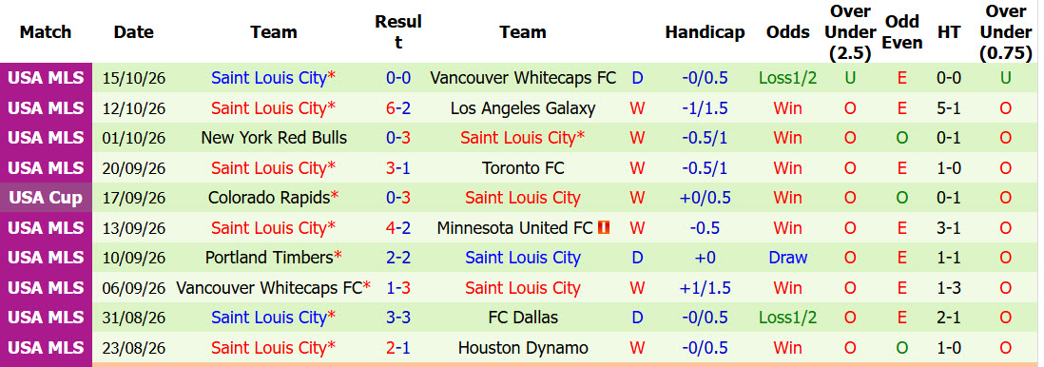
Task: Select Portland Timbers team link
Action: point(269,258)
